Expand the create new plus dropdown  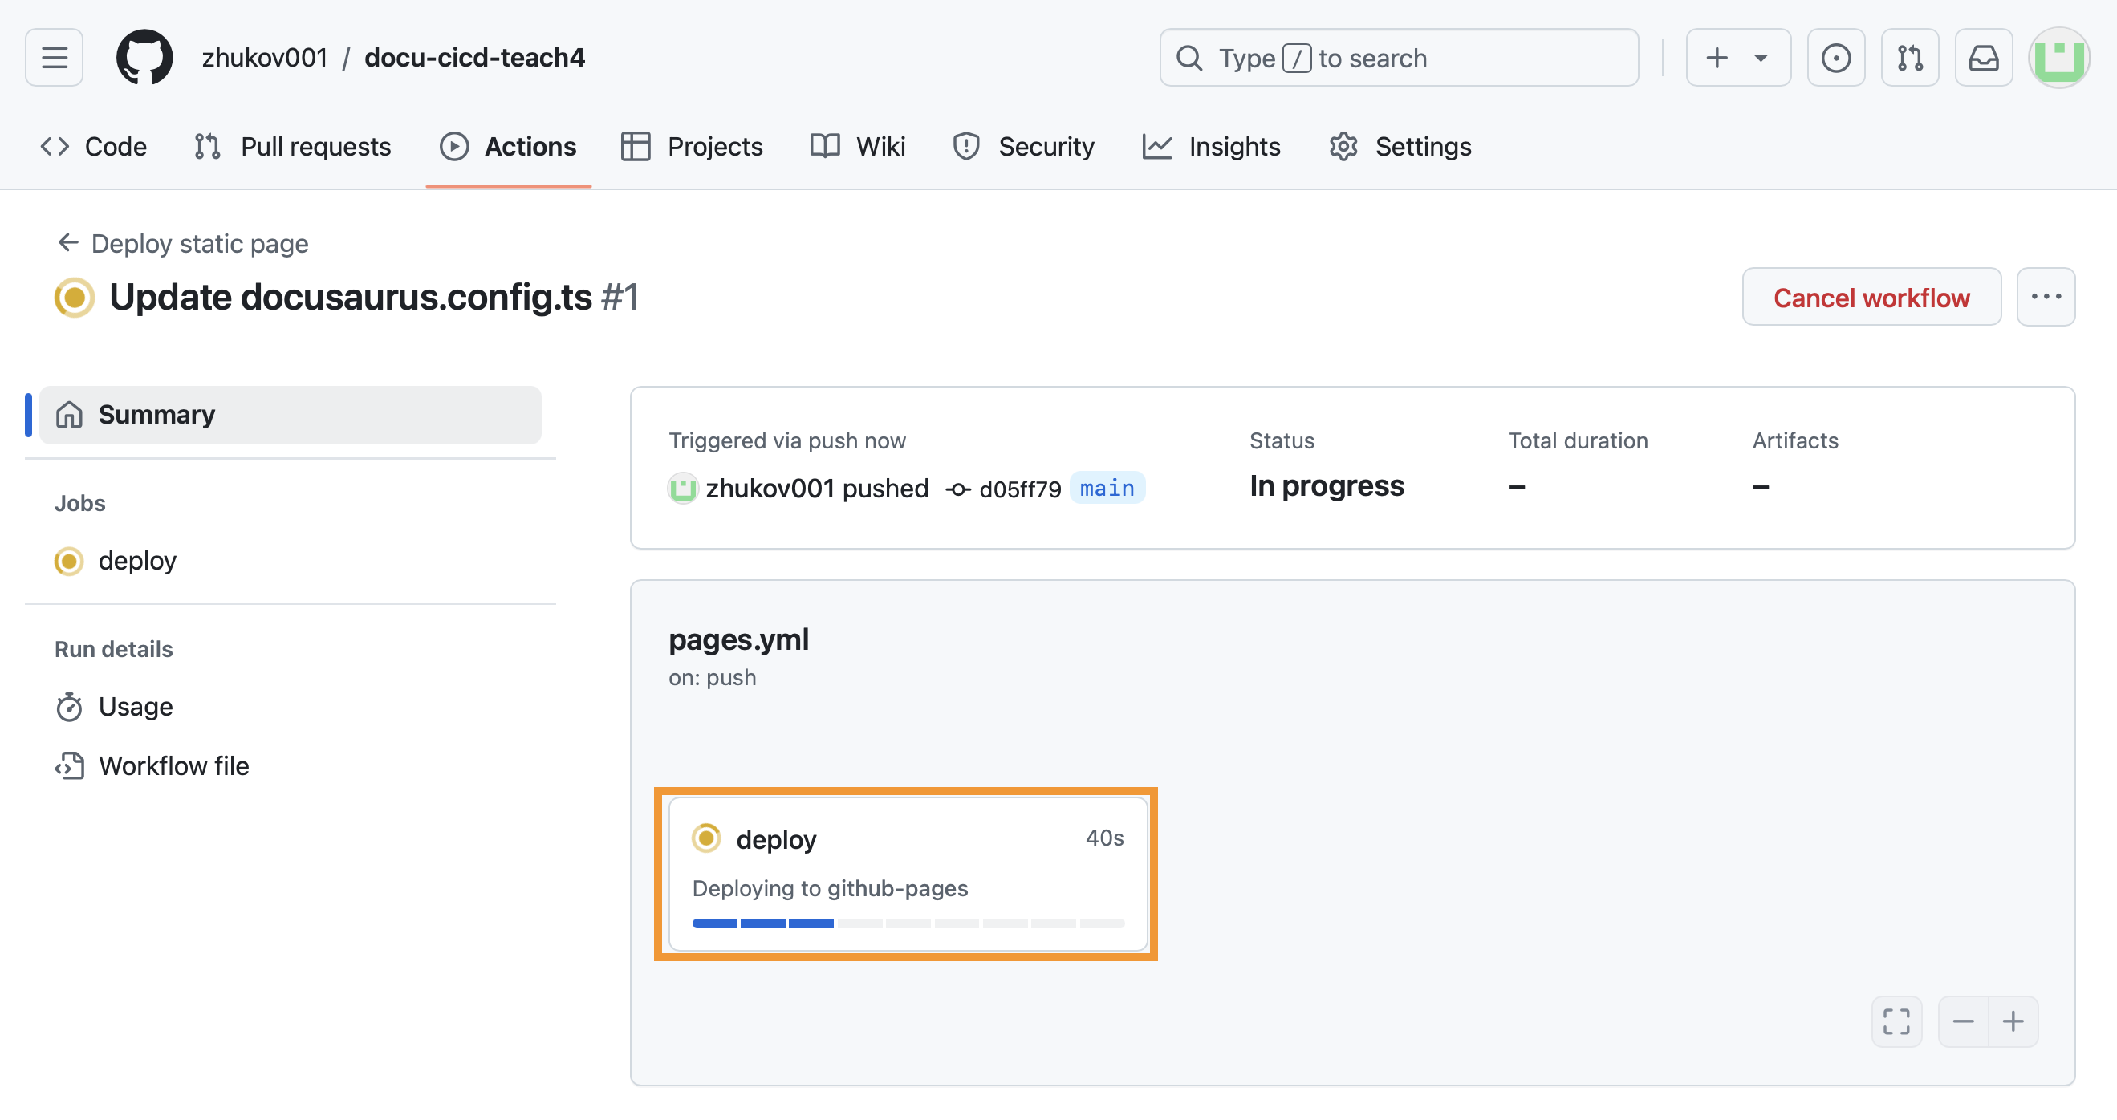1737,58
